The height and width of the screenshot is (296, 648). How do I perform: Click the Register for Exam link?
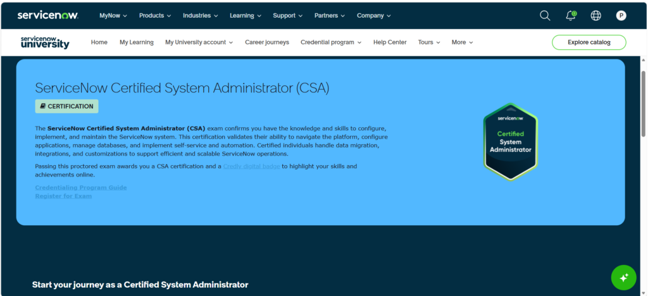click(63, 196)
